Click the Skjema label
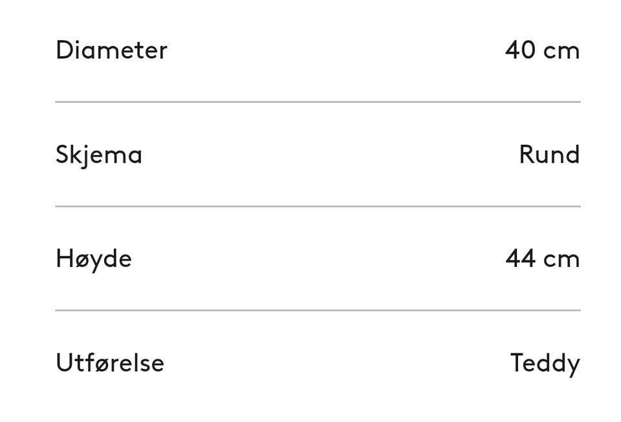Image resolution: width=621 pixels, height=422 pixels. tap(99, 154)
